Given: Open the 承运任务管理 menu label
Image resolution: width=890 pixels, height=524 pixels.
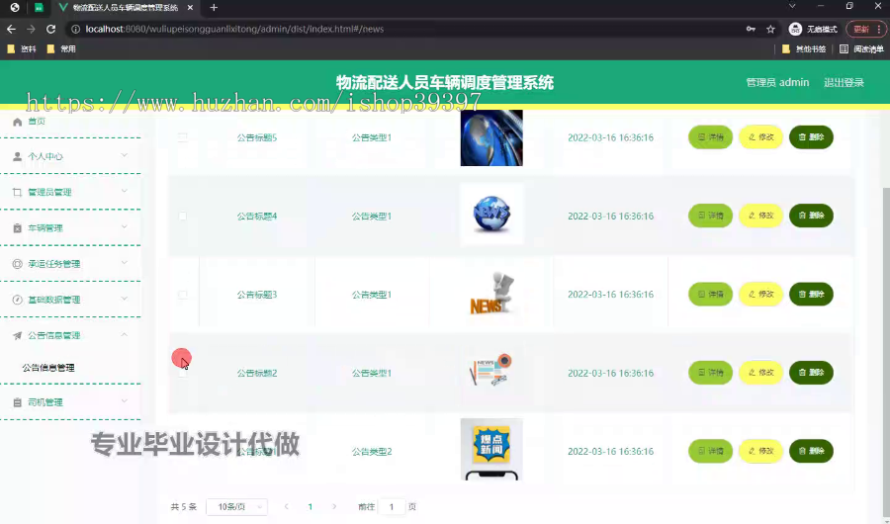Looking at the screenshot, I should (x=54, y=264).
